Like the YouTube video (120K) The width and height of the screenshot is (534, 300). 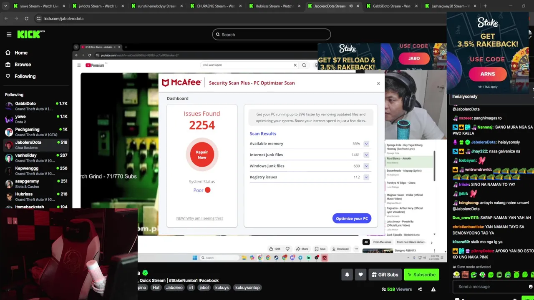[275, 249]
